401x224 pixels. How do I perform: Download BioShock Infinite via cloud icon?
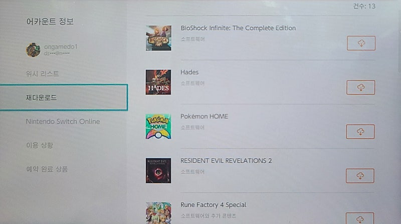click(361, 43)
